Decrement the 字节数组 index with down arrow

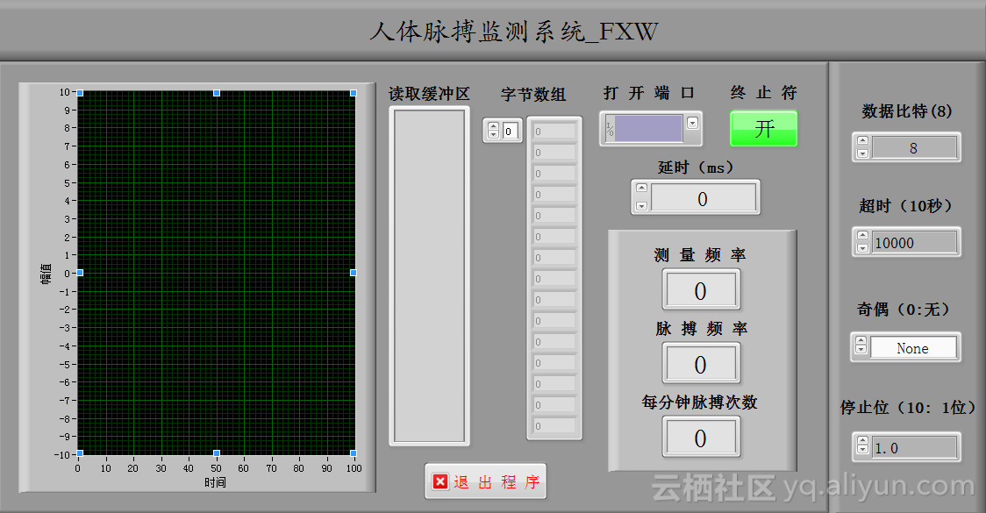[493, 134]
